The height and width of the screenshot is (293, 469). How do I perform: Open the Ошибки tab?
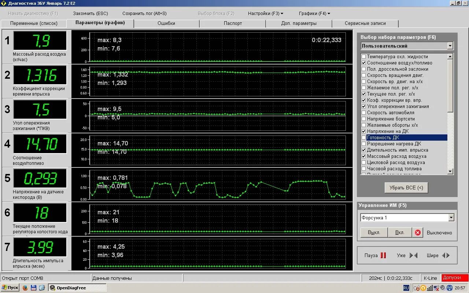166,23
